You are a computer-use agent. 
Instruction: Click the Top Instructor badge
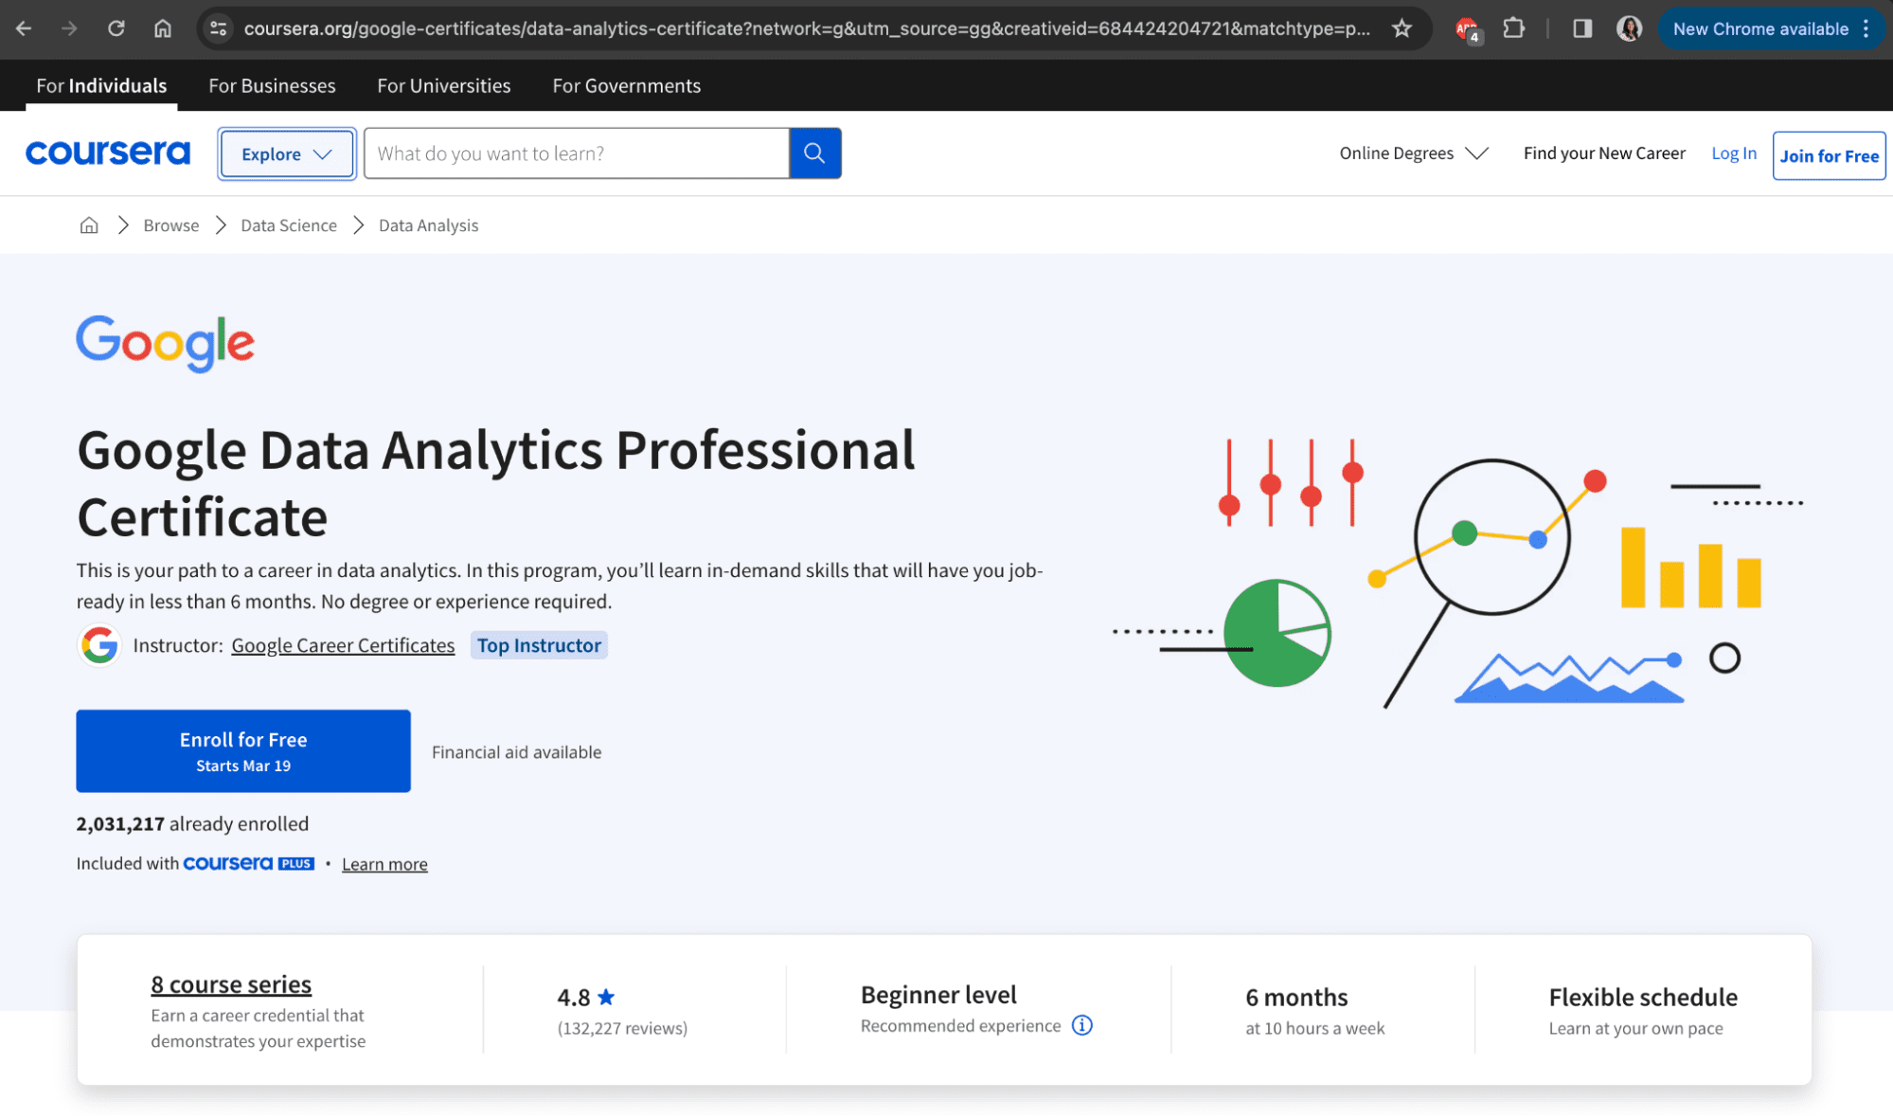click(x=539, y=645)
